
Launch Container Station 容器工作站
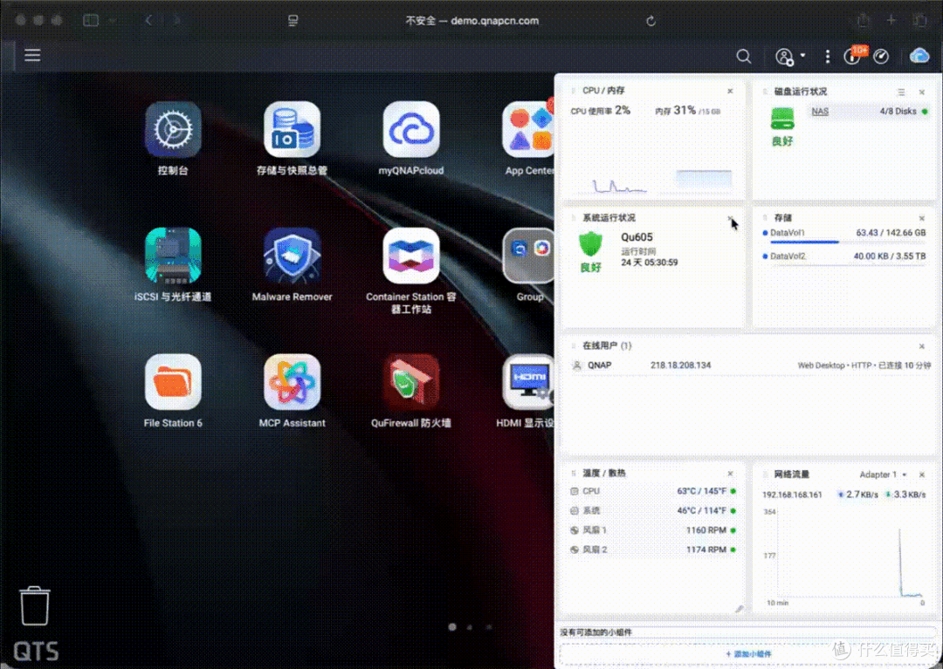pos(411,256)
